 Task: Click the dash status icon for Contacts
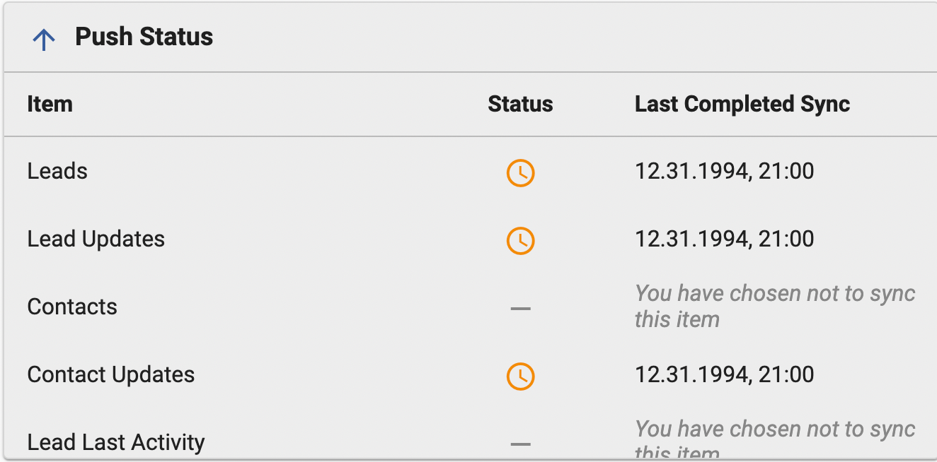[520, 309]
